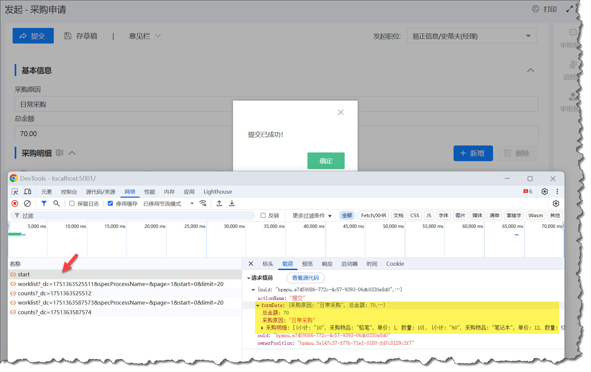Expand the 采购明细 array in payload
The height and width of the screenshot is (372, 591).
click(x=262, y=328)
